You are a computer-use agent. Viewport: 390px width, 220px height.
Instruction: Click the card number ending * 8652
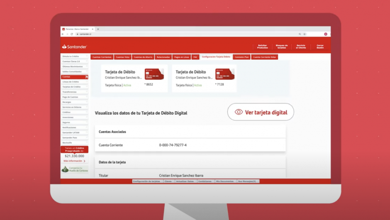(149, 84)
